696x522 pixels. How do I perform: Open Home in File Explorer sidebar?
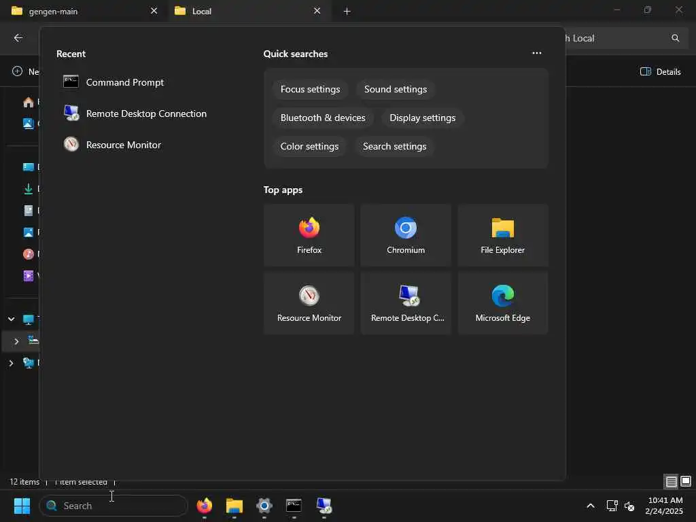29,102
